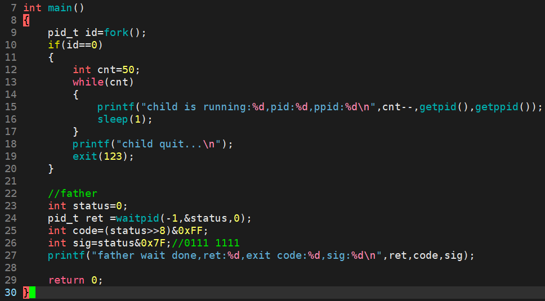Click the opening brace on line 14
The width and height of the screenshot is (545, 301).
click(76, 95)
